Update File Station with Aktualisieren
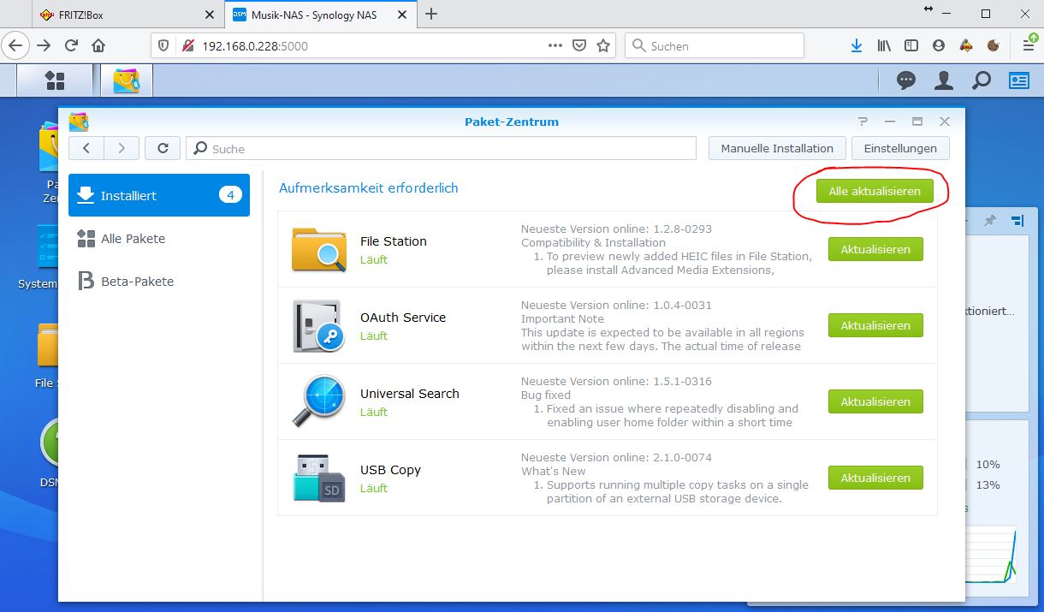This screenshot has height=612, width=1044. tap(875, 249)
